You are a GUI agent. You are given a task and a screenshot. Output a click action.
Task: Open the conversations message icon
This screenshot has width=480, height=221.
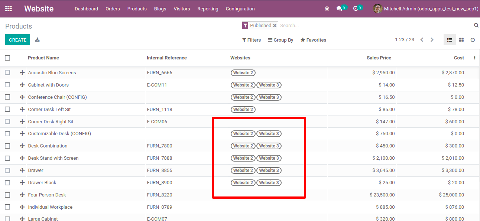[x=339, y=9]
